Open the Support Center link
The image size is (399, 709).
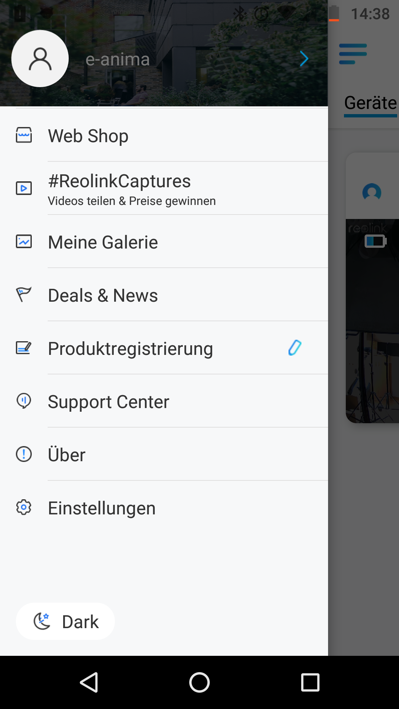109,402
